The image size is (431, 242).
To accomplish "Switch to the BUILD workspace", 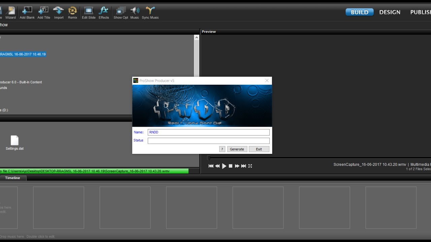I will point(360,12).
